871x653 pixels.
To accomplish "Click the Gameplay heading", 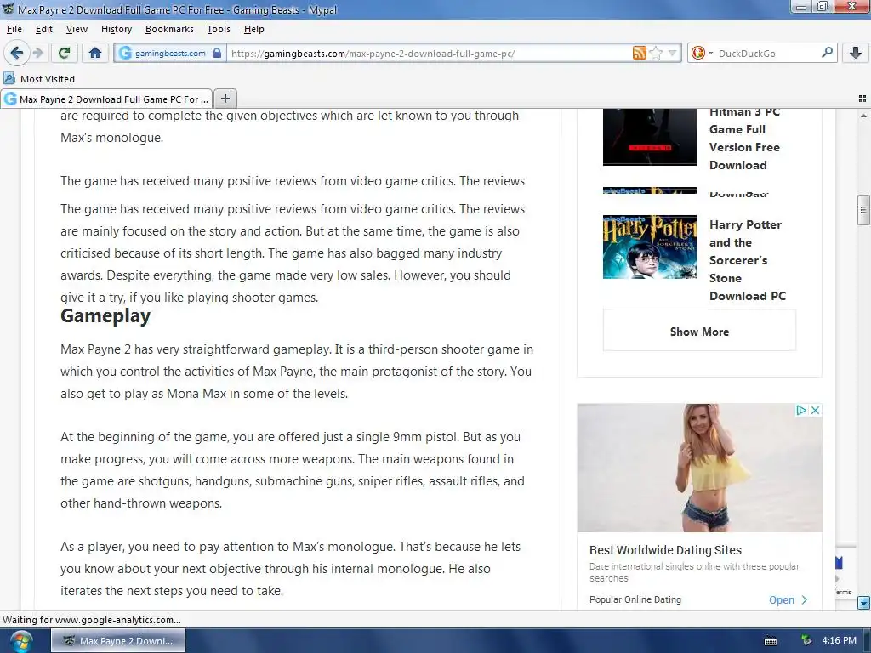I will click(x=105, y=315).
